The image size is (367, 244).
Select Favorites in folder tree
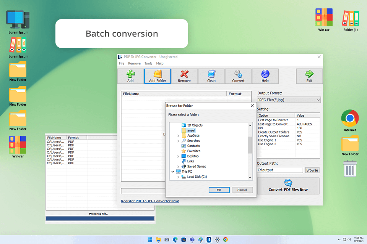coord(191,151)
